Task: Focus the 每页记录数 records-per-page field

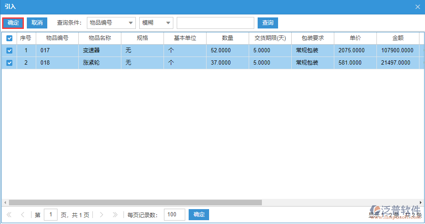Action: [175, 215]
